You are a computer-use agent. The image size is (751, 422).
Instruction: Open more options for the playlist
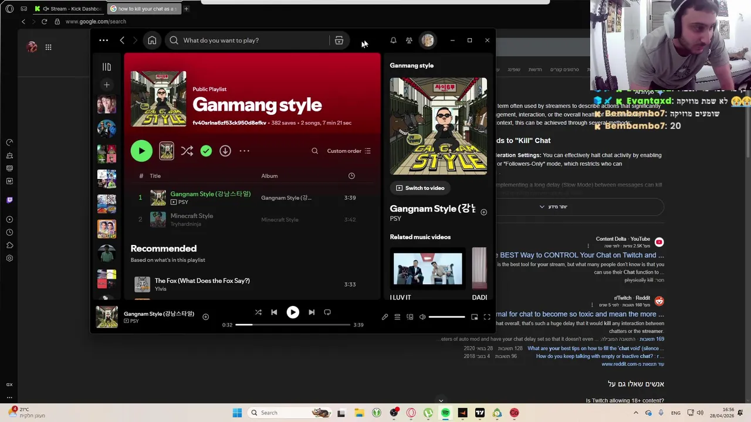(244, 151)
